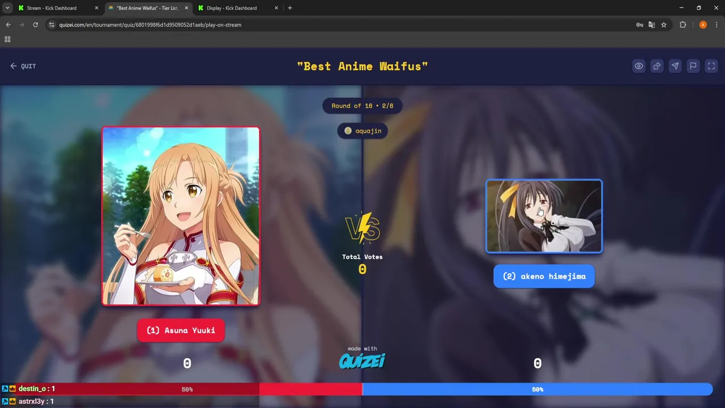Screen dimensions: 725x408
Task: Click the VS lightning bolt emblem
Action: [x=362, y=228]
